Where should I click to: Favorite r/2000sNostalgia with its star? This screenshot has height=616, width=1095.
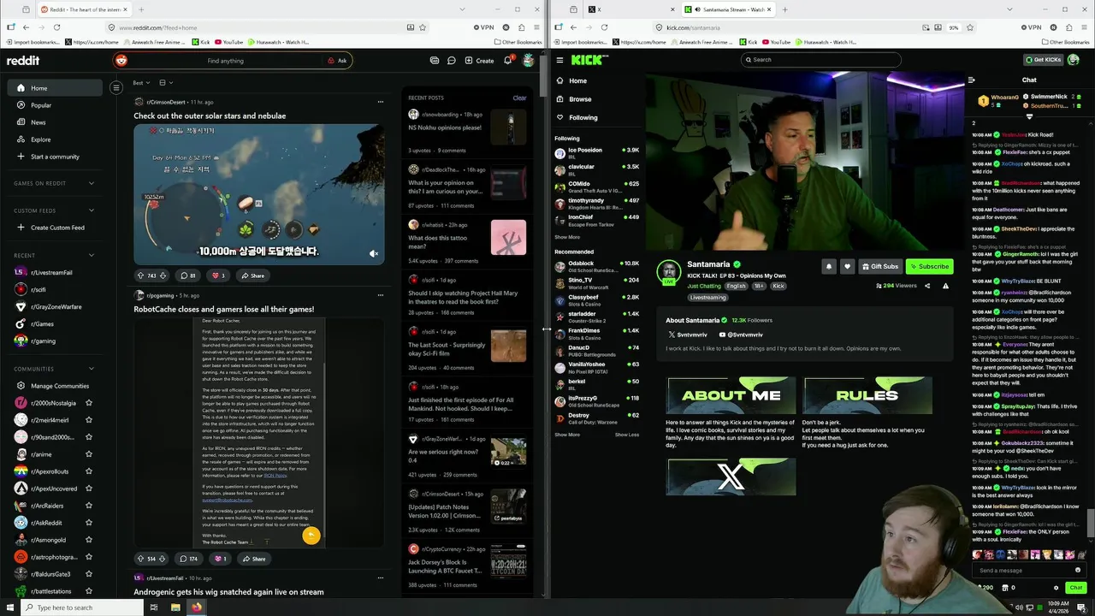click(88, 403)
